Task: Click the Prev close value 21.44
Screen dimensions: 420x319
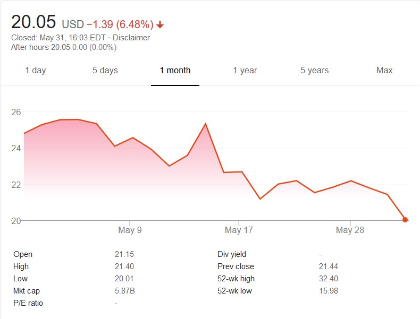Action: click(329, 266)
